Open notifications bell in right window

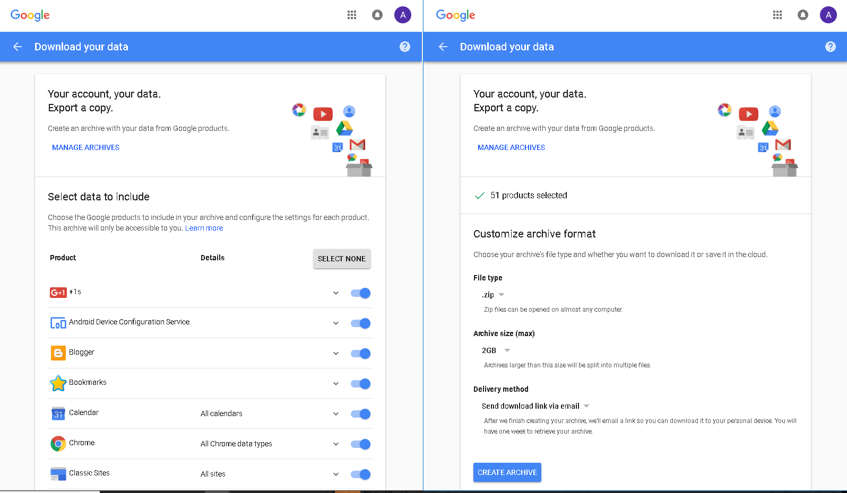coord(803,15)
